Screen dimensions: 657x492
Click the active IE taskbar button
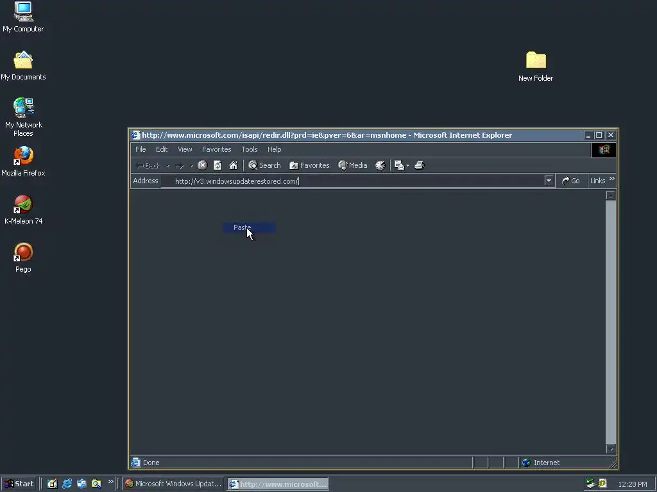pyautogui.click(x=278, y=484)
